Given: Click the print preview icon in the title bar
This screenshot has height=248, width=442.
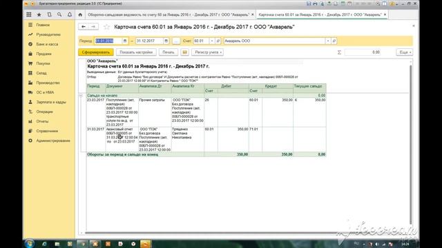Looking at the screenshot, I should (322, 3).
